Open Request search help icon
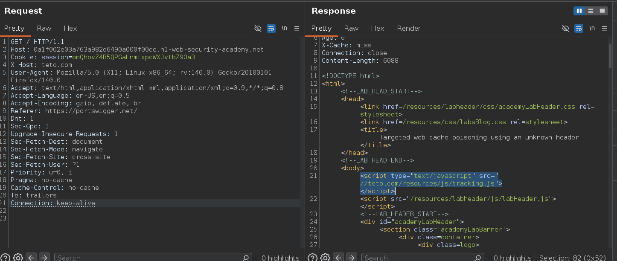This screenshot has width=617, height=261. coord(6,258)
